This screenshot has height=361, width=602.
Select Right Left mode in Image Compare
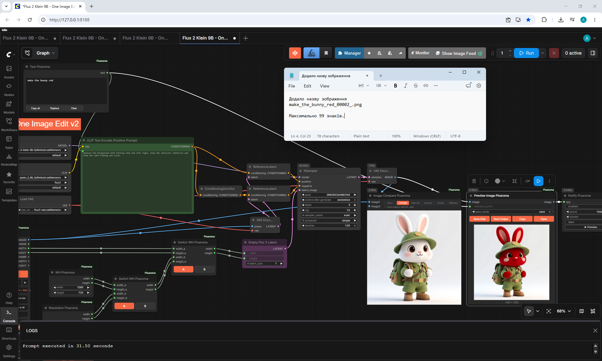click(415, 203)
